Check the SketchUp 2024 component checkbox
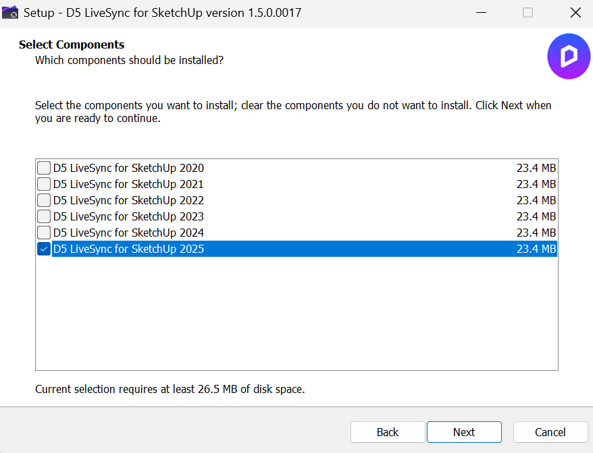Image resolution: width=593 pixels, height=453 pixels. coord(44,233)
